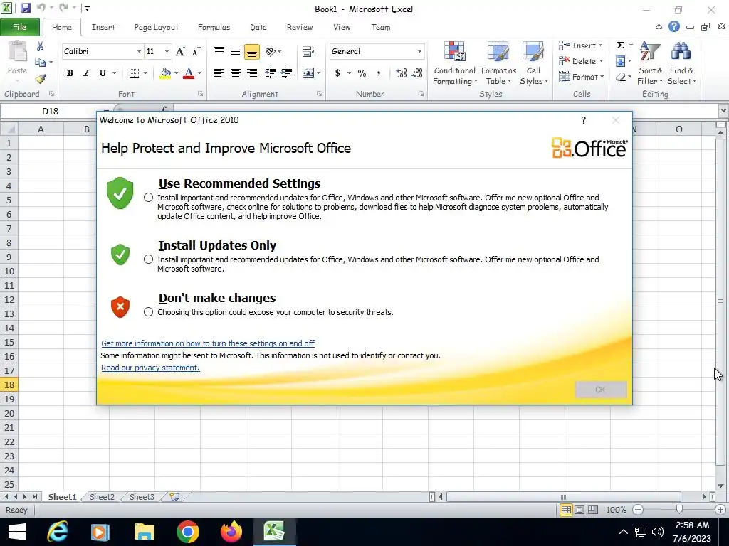Open the Insert cells dropdown arrow
The height and width of the screenshot is (546, 729).
click(x=600, y=45)
